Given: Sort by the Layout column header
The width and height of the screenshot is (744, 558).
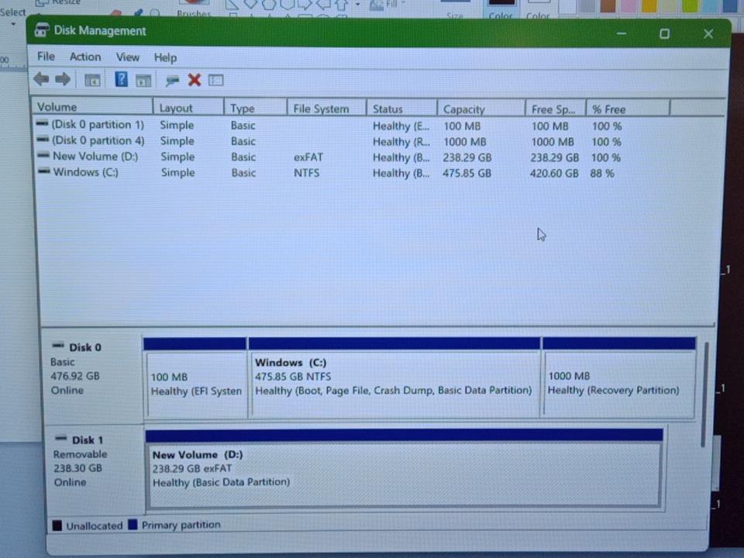Looking at the screenshot, I should [188, 108].
